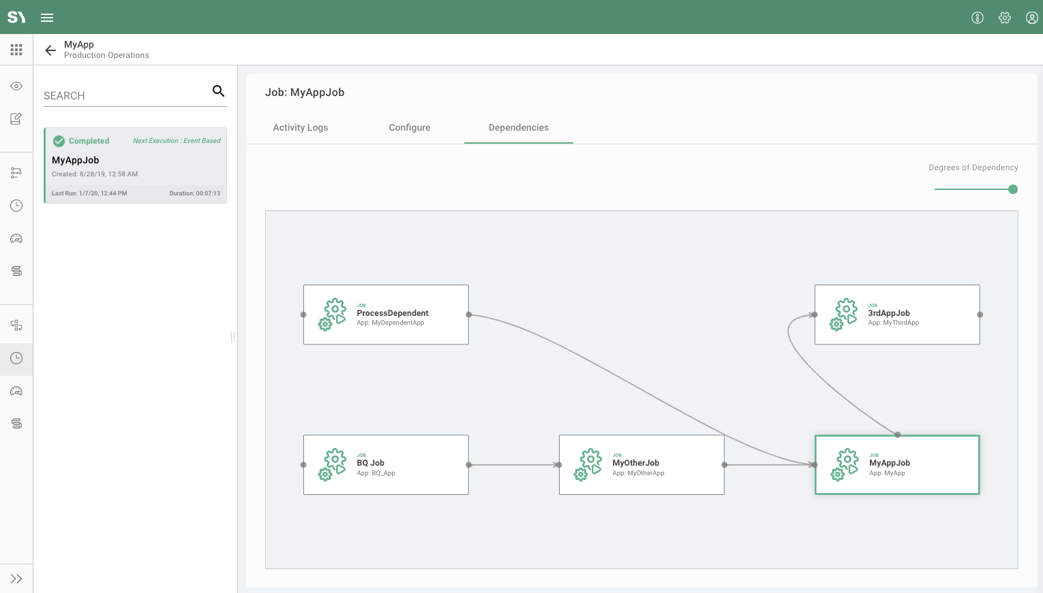Go back using the arrow beside MyApp
The height and width of the screenshot is (593, 1043).
50,50
